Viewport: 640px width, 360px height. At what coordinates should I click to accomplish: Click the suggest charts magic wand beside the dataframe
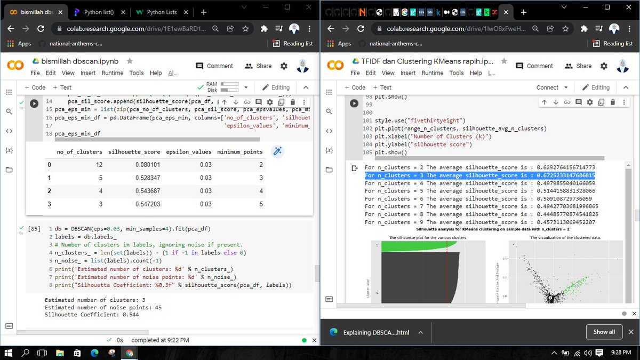[277, 151]
